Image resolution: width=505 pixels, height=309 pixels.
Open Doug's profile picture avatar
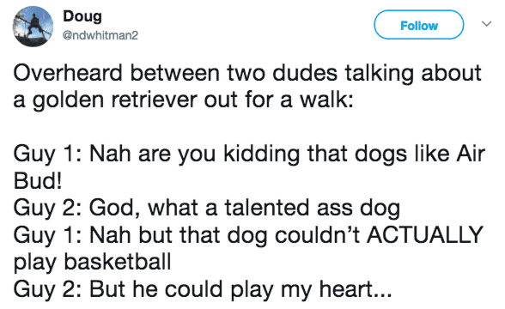coord(33,26)
